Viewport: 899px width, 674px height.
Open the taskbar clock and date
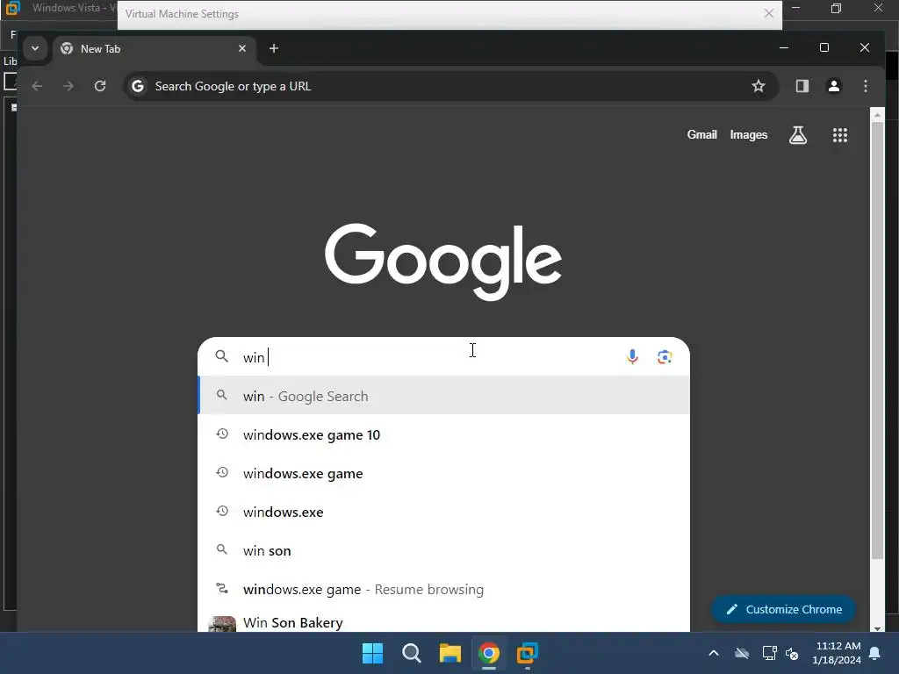pos(836,653)
